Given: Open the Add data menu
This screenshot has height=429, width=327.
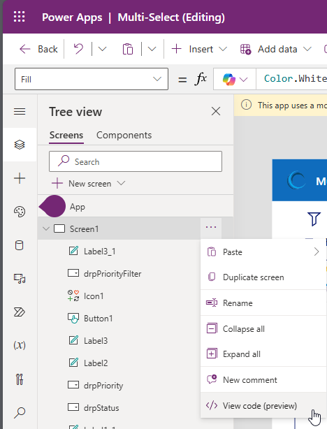Looking at the screenshot, I should tap(276, 49).
